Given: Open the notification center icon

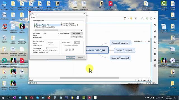Looking at the screenshot, I should 175,97.
